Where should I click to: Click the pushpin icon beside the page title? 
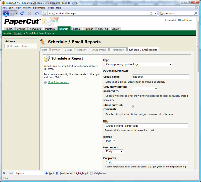pos(43,42)
